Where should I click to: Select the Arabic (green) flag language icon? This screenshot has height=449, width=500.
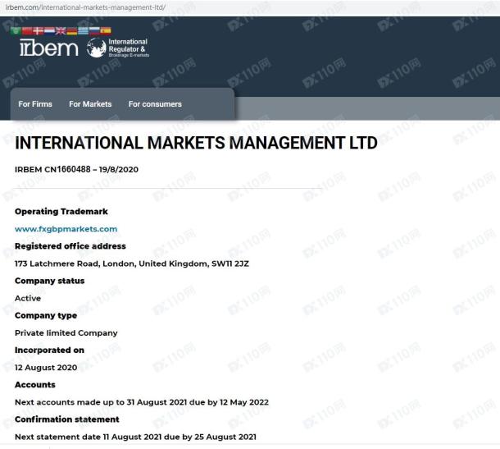(16, 30)
